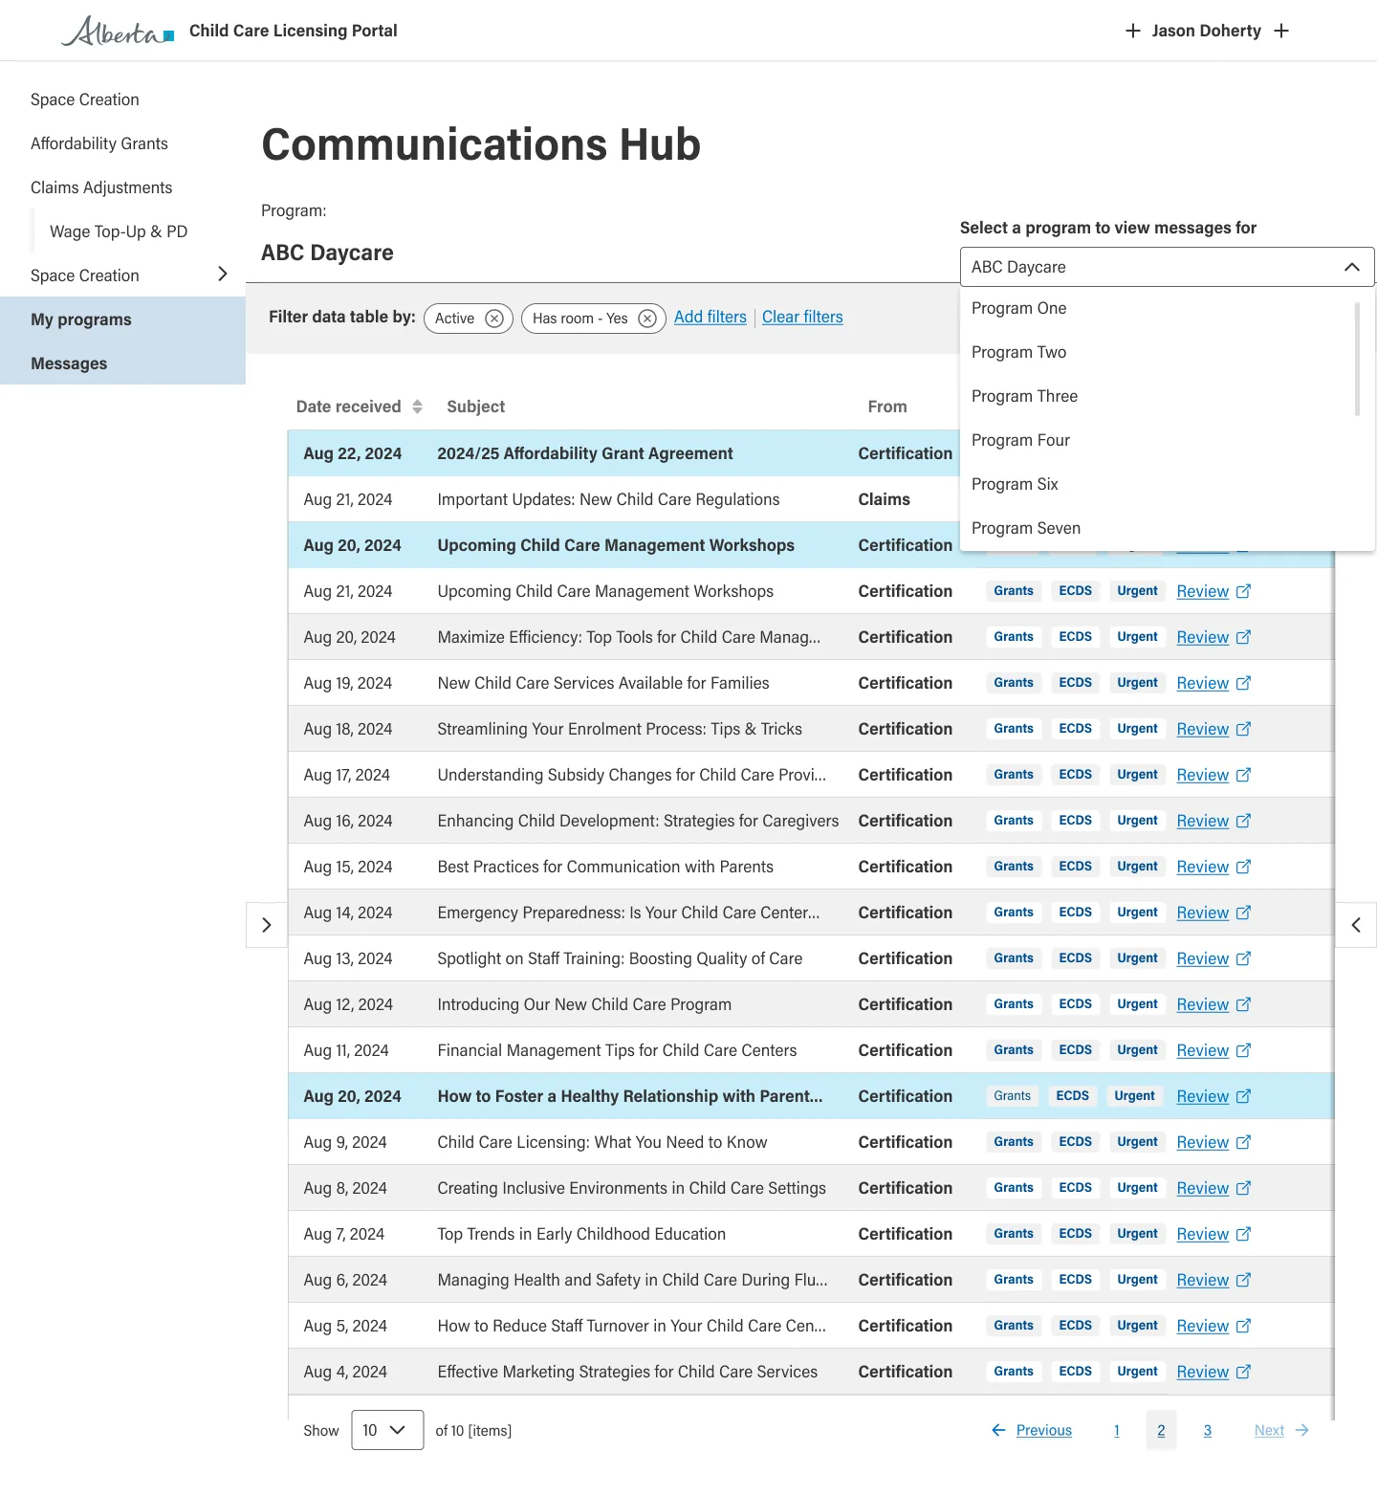Viewport: 1377px width, 1496px height.
Task: Click the right-edge arrow beside the table
Action: pos(1356,925)
